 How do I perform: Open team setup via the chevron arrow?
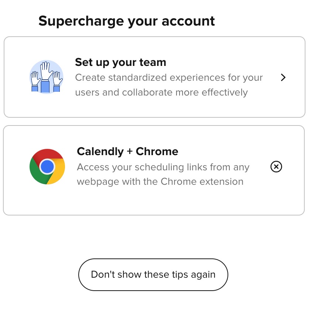tap(283, 77)
